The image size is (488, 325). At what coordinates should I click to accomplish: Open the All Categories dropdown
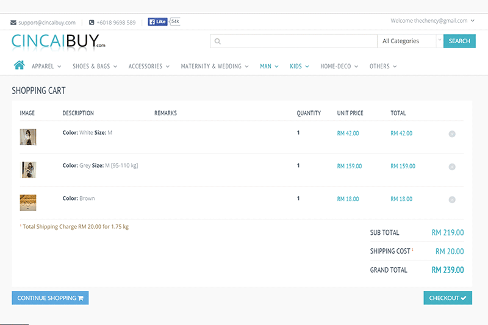[x=410, y=41]
